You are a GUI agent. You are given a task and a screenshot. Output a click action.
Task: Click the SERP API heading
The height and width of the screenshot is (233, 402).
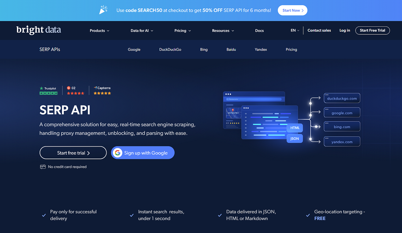[65, 110]
